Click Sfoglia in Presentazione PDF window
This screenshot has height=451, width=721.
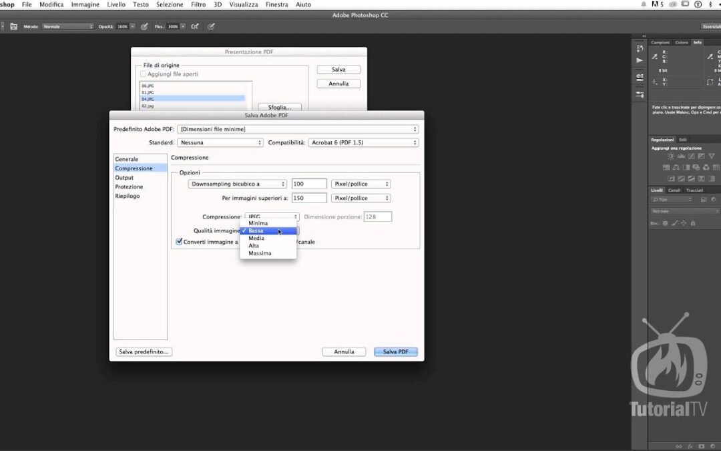coord(280,107)
